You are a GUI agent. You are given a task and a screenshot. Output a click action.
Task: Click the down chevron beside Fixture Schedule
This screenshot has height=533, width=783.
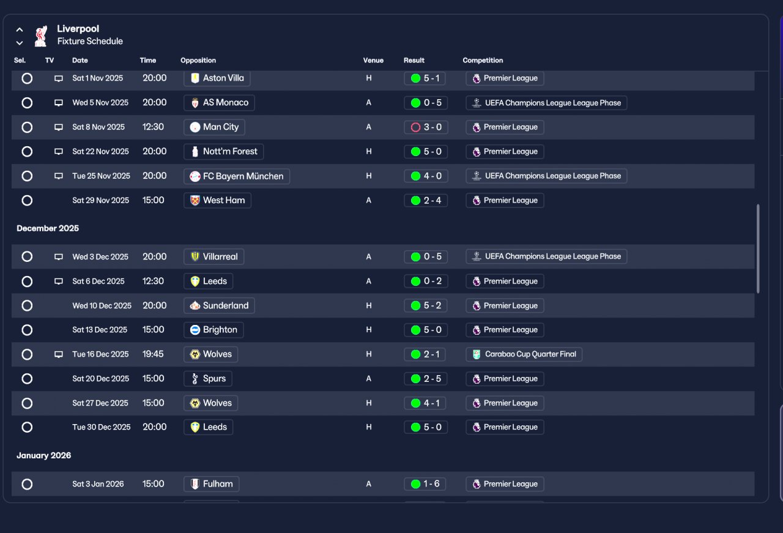click(x=20, y=43)
